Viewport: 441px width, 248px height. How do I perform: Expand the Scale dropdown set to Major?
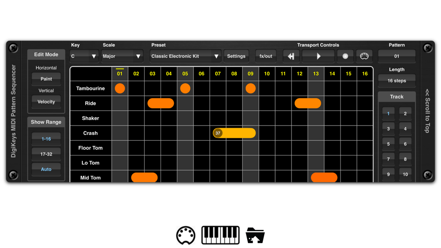122,56
